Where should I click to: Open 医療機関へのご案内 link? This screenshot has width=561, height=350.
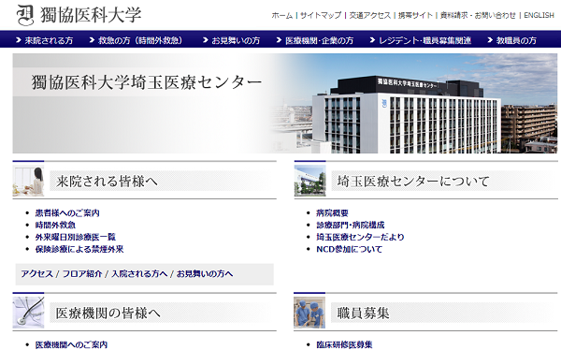coord(71,344)
